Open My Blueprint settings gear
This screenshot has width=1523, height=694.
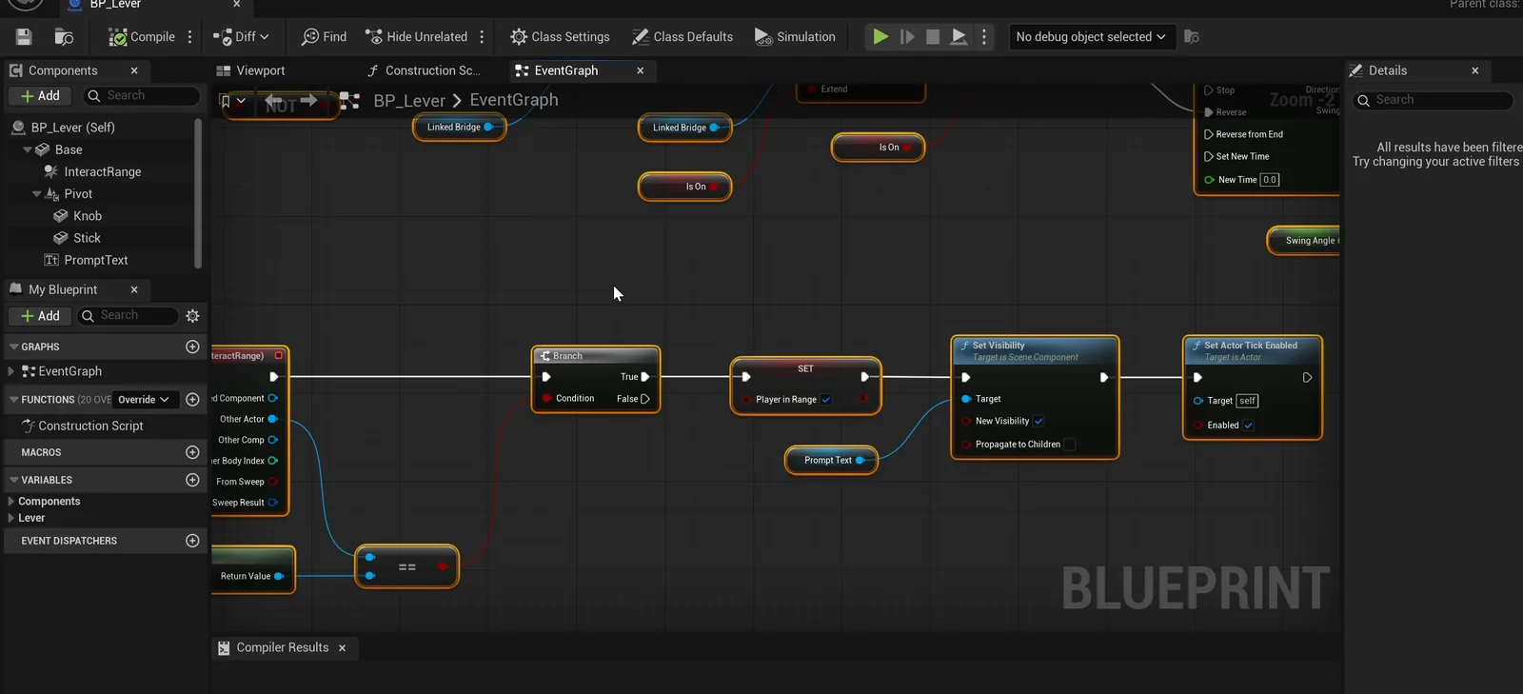click(192, 316)
